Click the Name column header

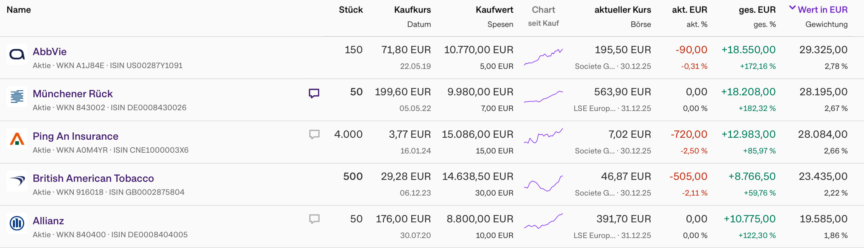pyautogui.click(x=18, y=10)
